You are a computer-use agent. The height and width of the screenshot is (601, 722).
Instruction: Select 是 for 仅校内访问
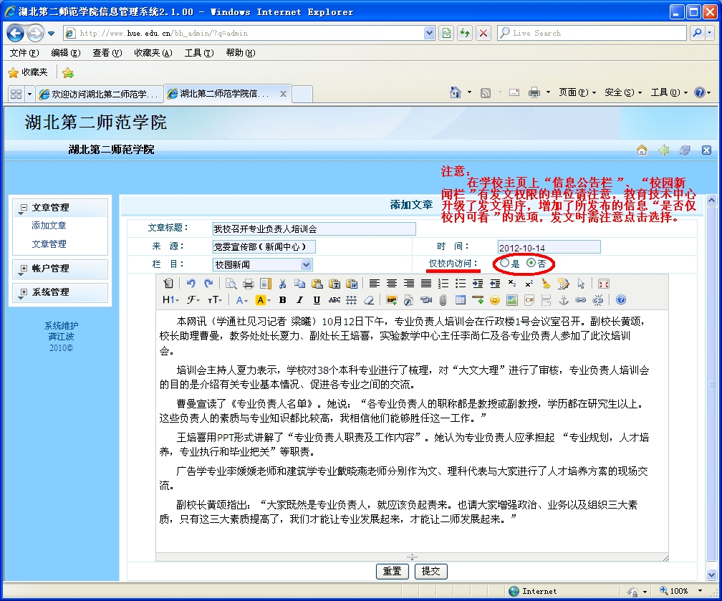(505, 264)
